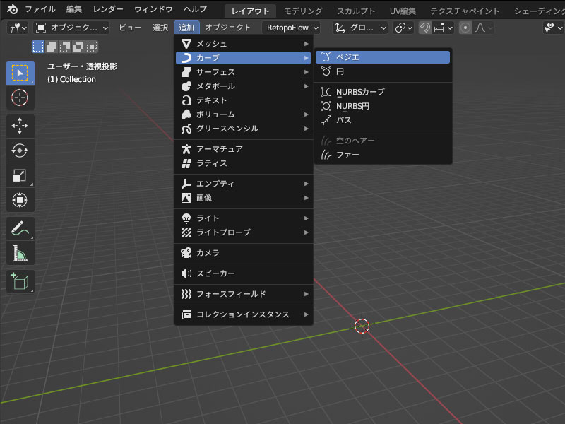The width and height of the screenshot is (565, 424).
Task: Select the Scale tool
Action: 20,175
